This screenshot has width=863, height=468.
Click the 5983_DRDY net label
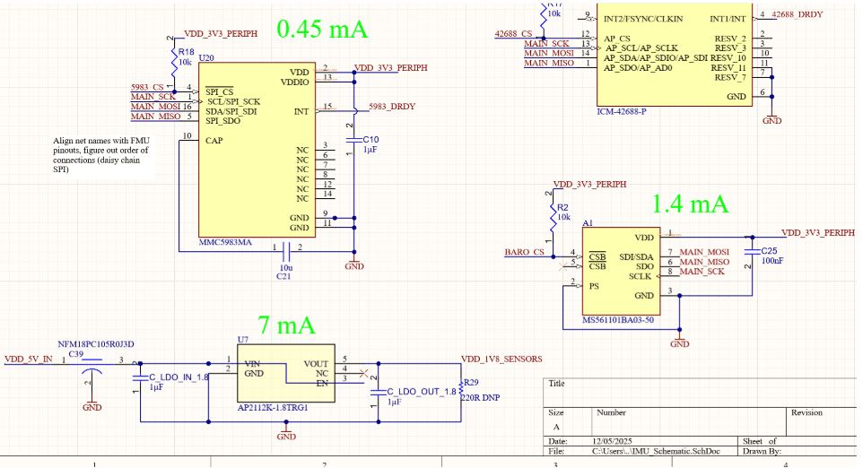(392, 107)
